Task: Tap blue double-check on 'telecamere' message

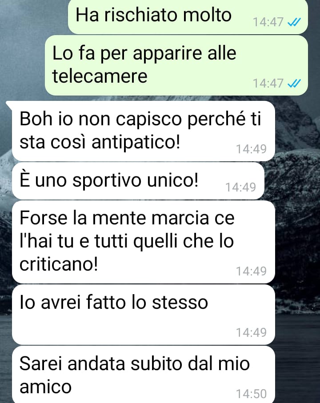Action: click(x=294, y=84)
